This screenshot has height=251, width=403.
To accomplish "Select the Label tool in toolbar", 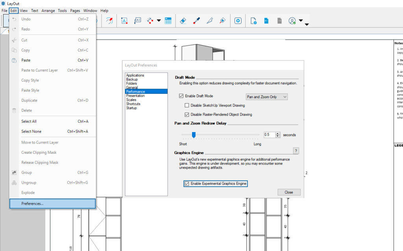I will [x=137, y=21].
